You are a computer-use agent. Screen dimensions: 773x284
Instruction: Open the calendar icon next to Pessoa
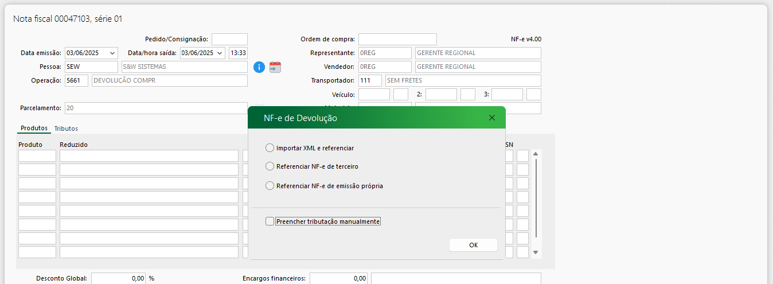pyautogui.click(x=275, y=67)
